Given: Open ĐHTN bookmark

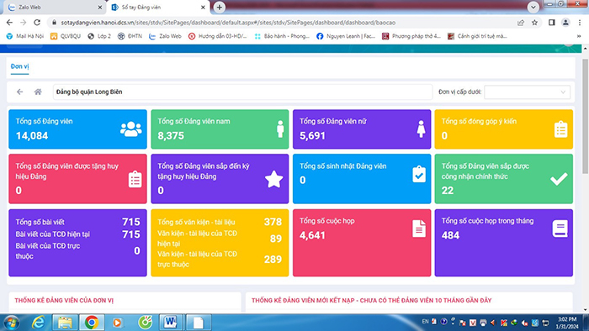Looking at the screenshot, I should click(x=130, y=36).
